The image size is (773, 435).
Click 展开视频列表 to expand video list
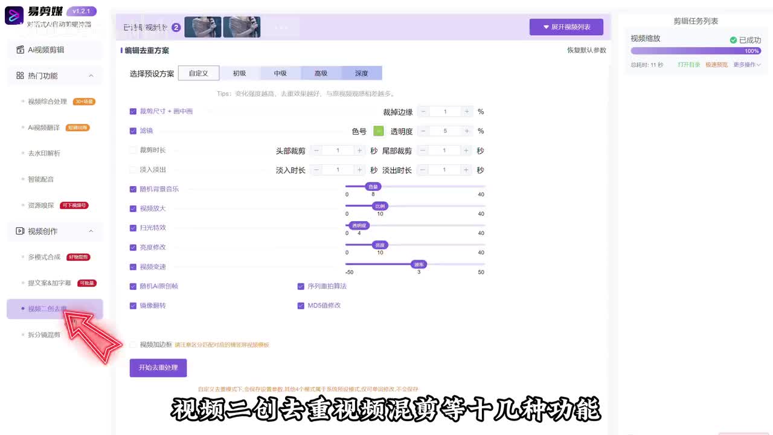point(566,27)
